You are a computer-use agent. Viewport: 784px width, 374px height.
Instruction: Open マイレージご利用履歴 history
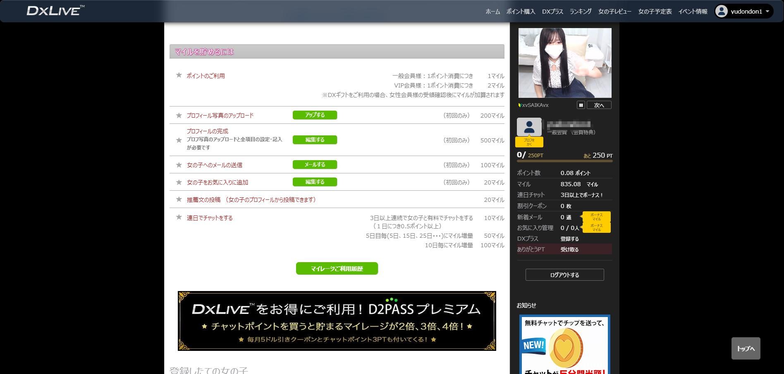pos(337,268)
